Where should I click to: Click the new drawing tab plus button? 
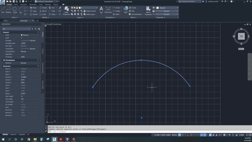pos(37,21)
